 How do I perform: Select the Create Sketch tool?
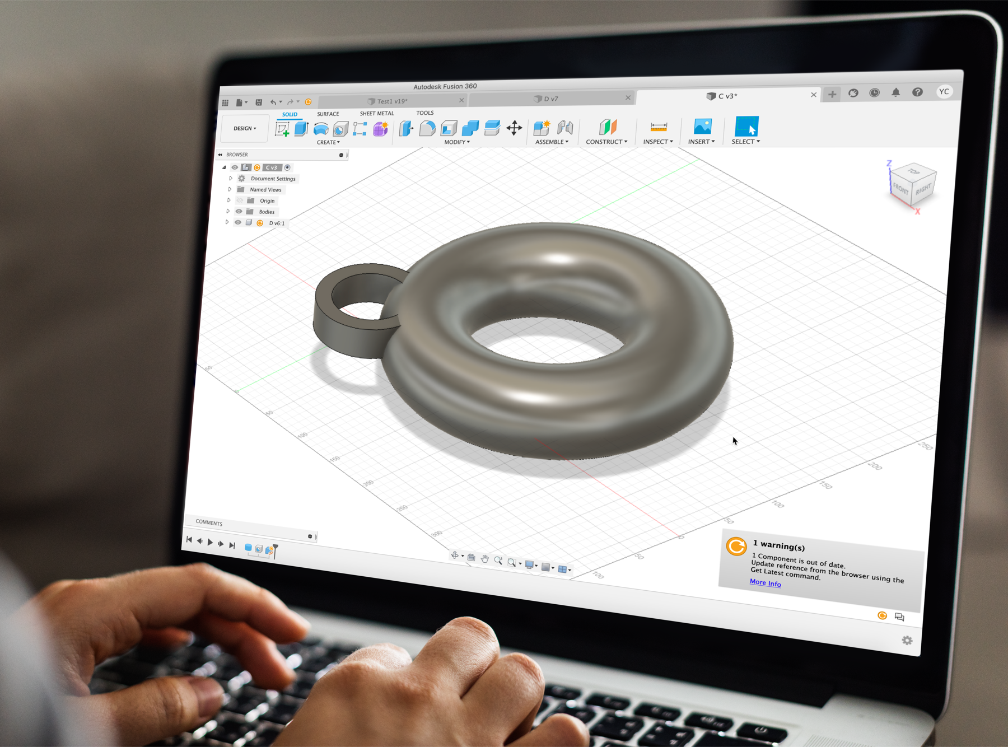282,129
